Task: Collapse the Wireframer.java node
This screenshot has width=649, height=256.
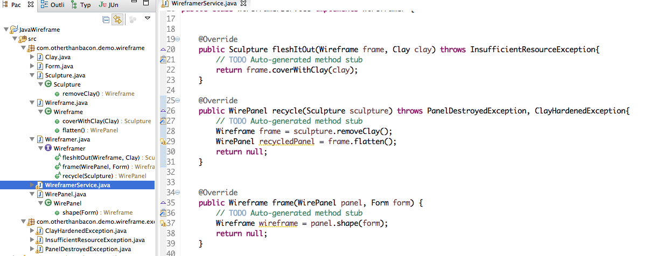Action: click(x=32, y=139)
